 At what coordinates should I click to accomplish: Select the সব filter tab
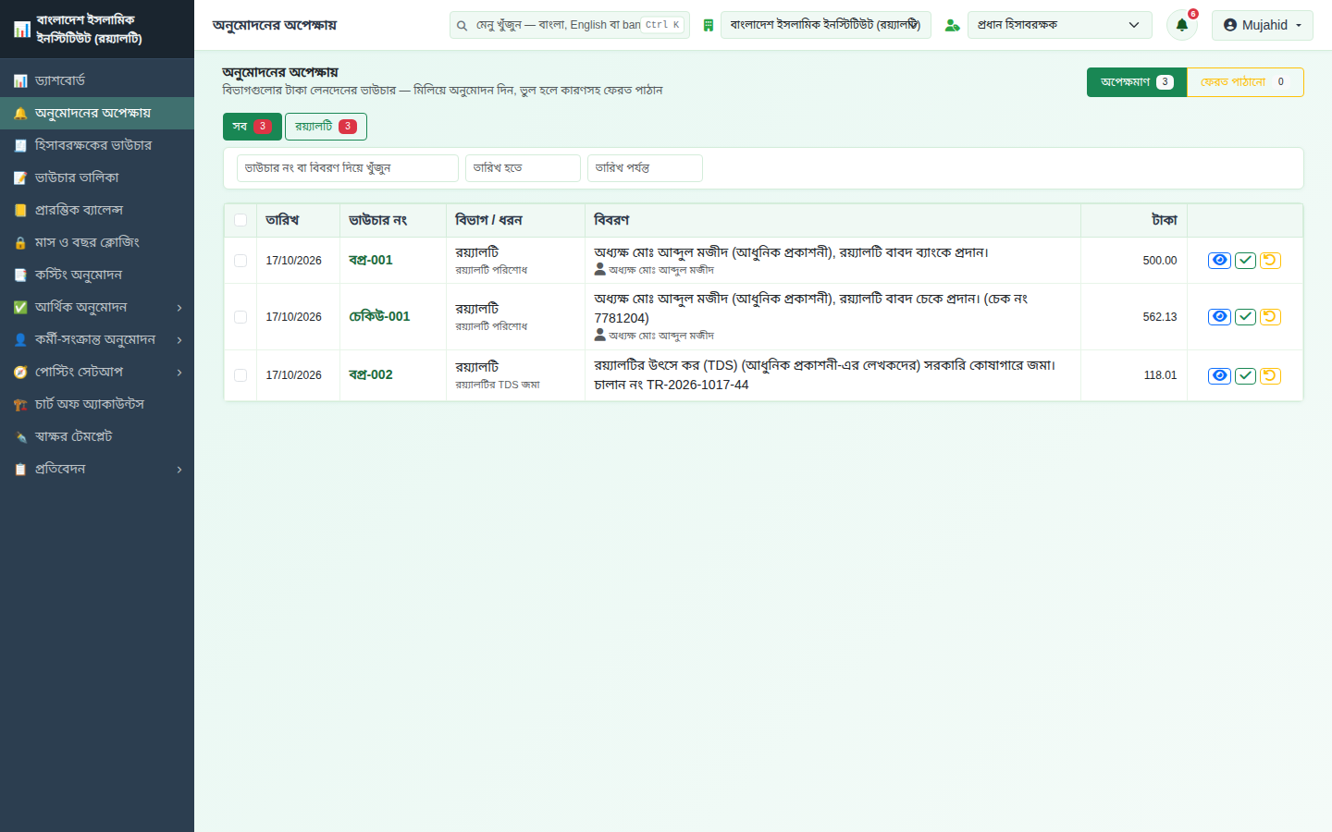point(253,127)
